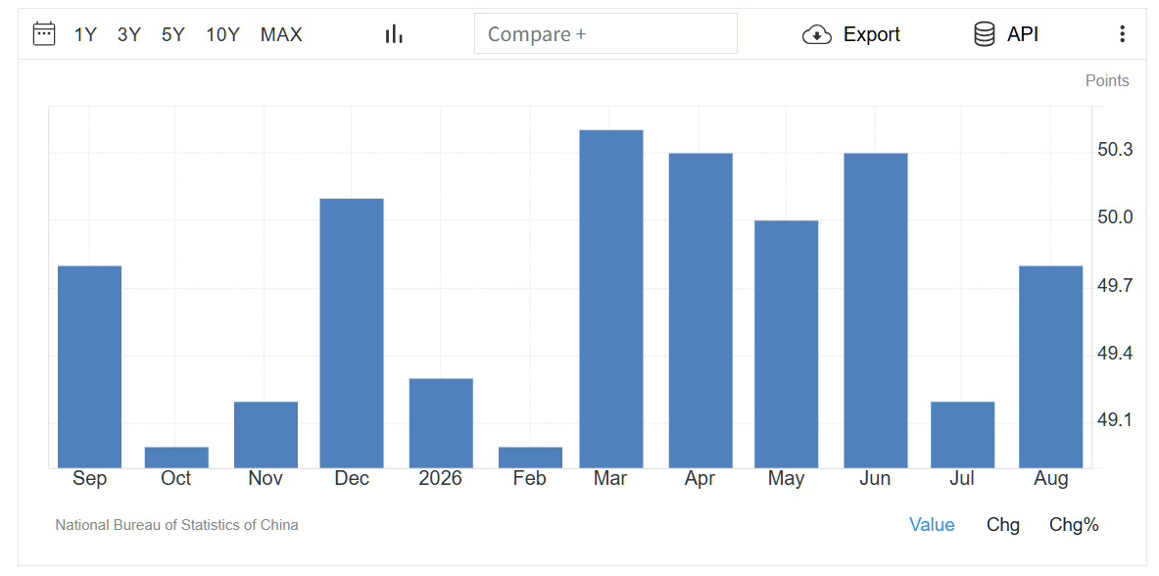
Task: Select the 3Y time range
Action: click(x=128, y=34)
